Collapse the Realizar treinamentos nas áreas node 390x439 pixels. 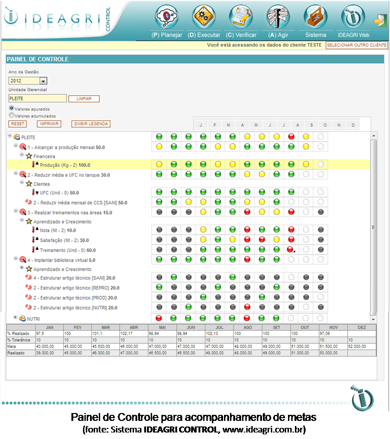point(16,211)
